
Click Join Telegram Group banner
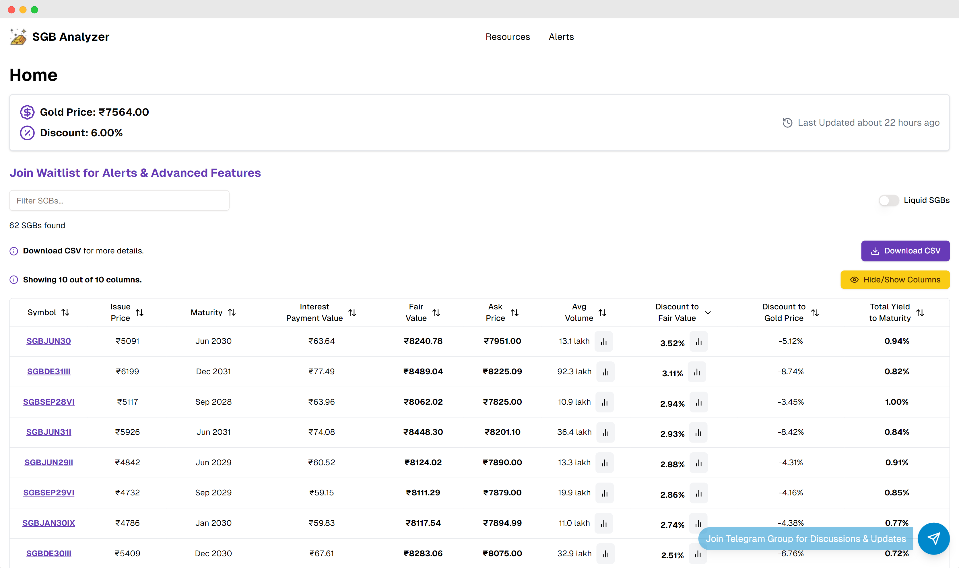[x=805, y=538]
